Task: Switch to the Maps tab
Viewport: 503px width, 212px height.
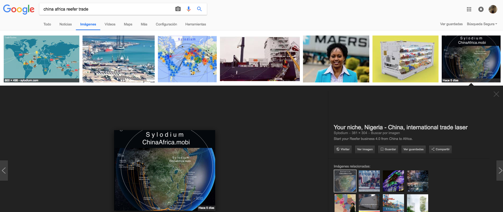Action: [x=128, y=24]
